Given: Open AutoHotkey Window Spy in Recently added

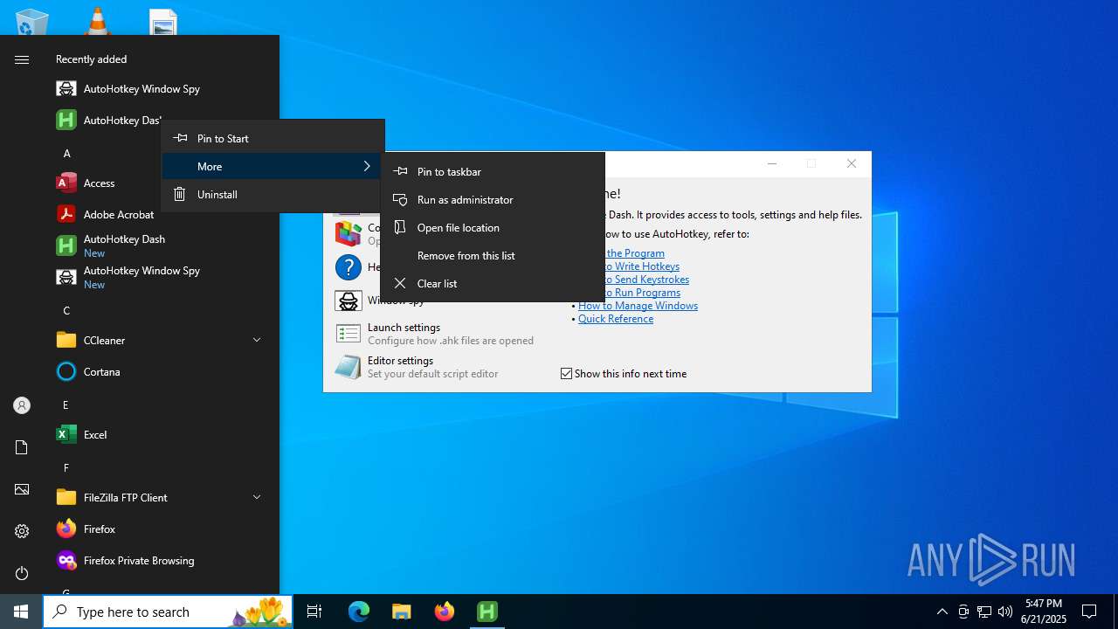Looking at the screenshot, I should (140, 89).
